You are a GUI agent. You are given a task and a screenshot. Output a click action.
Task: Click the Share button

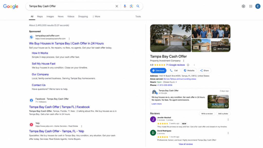pyautogui.click(x=204, y=71)
